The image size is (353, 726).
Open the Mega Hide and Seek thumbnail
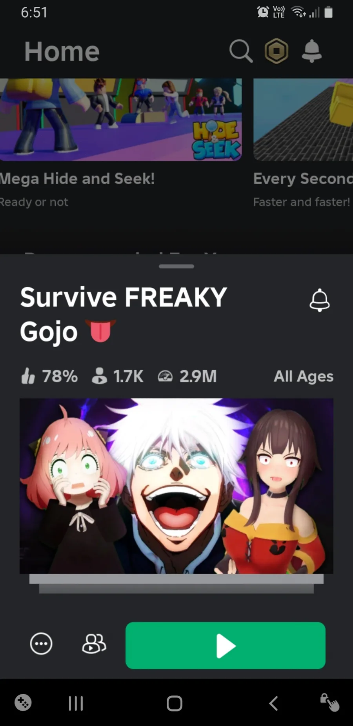coord(121,120)
